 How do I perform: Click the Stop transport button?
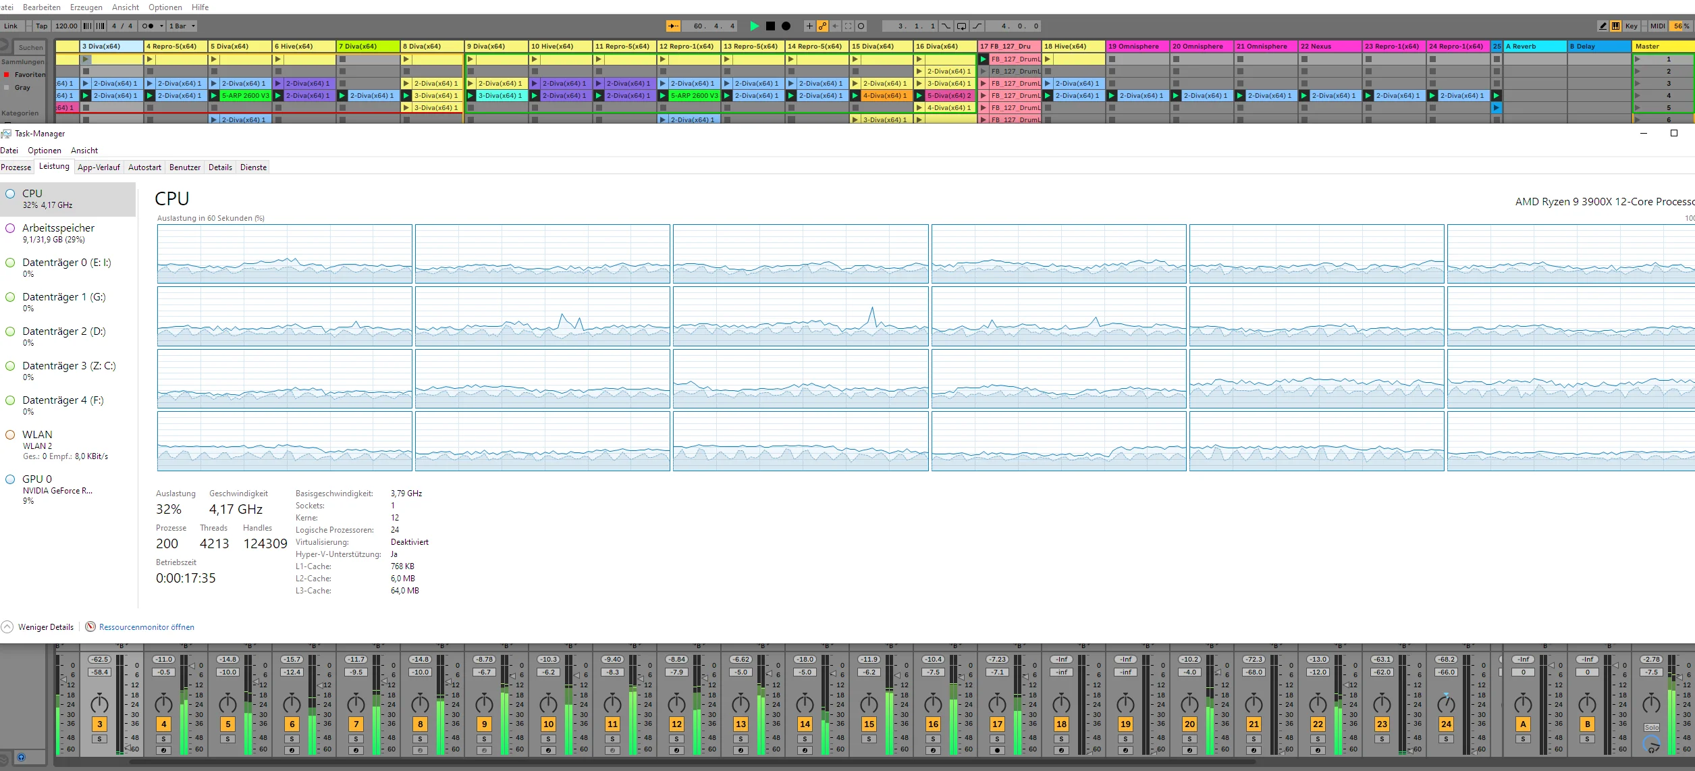point(770,26)
